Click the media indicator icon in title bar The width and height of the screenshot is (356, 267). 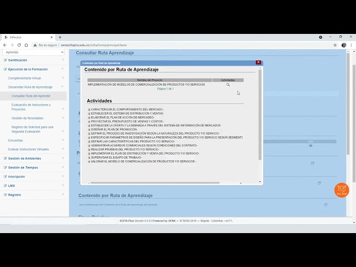point(320,37)
